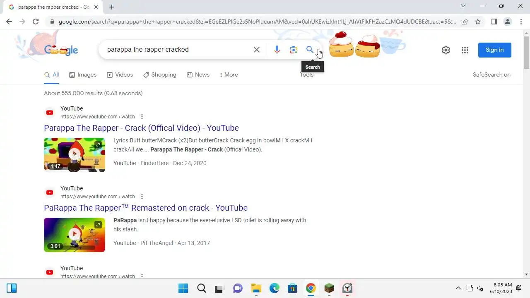530x298 pixels.
Task: Open File Explorer from taskbar
Action: [256, 288]
